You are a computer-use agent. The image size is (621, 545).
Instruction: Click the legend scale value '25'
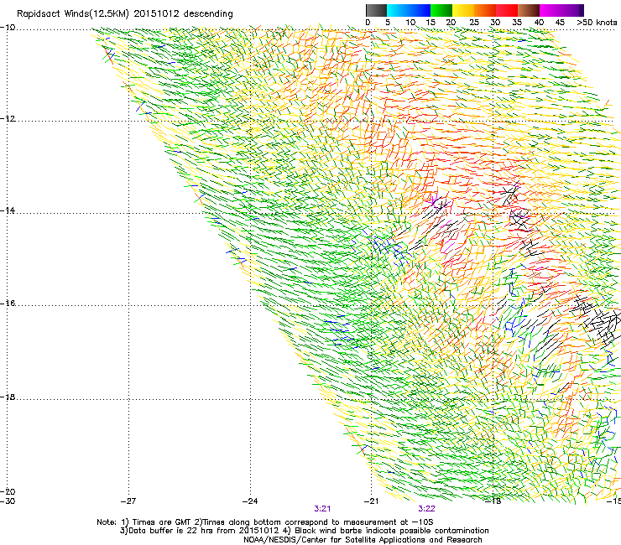[474, 23]
